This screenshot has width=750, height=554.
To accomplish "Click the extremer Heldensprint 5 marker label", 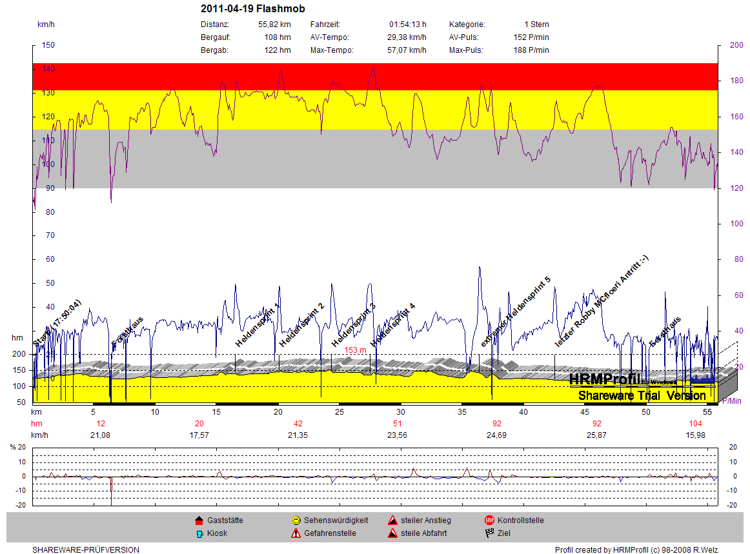I will [x=515, y=312].
